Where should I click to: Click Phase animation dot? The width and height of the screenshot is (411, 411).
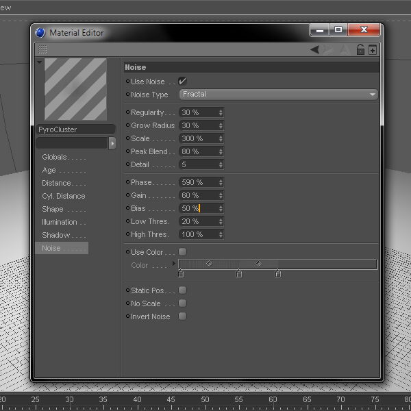pos(127,182)
